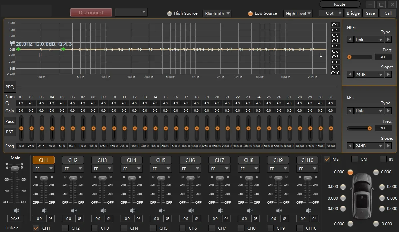The height and width of the screenshot is (232, 399).
Task: Click HPF Slope right arrow
Action: click(x=388, y=74)
